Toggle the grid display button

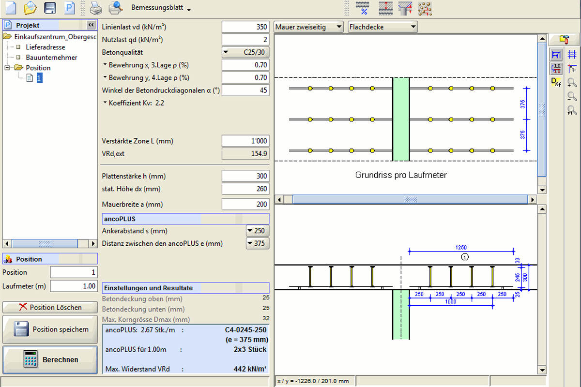coord(572,55)
